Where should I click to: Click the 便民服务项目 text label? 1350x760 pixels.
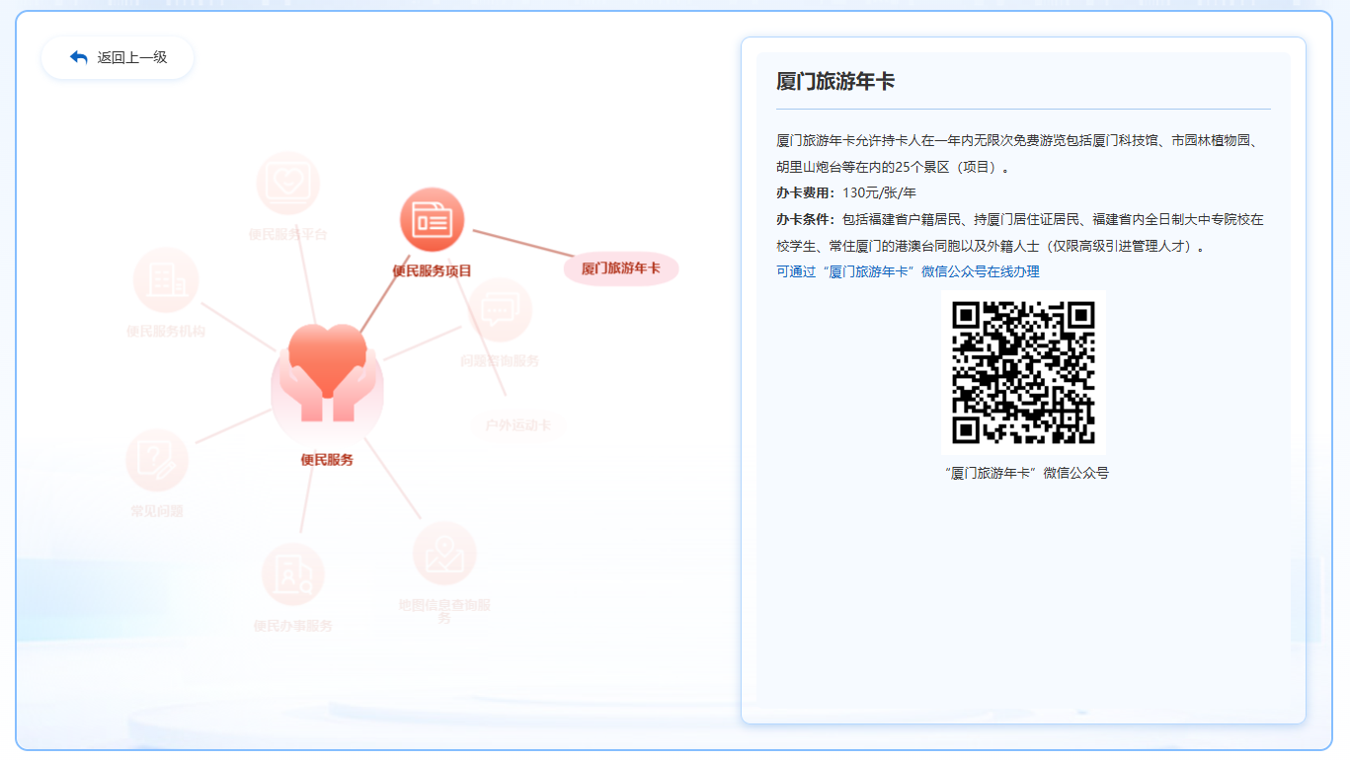click(x=432, y=270)
